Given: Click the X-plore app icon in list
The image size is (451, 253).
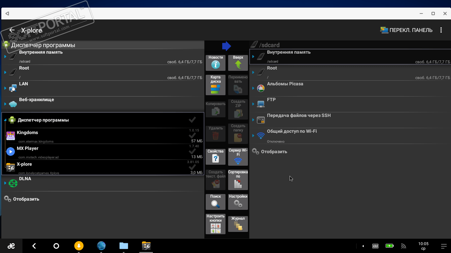Looking at the screenshot, I should click(x=11, y=167).
